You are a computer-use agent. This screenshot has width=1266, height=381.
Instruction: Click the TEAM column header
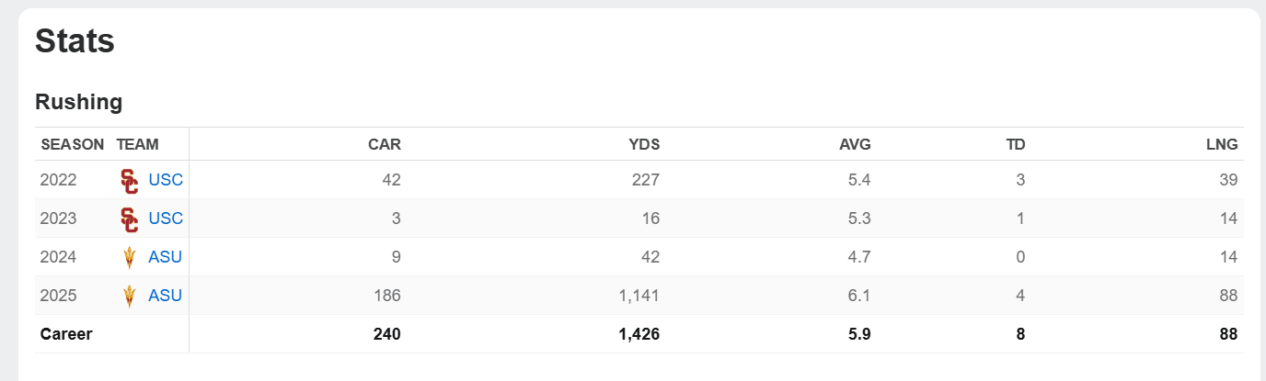[138, 144]
